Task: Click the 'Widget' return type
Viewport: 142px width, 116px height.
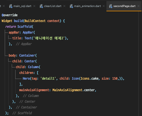Action: click(7, 21)
